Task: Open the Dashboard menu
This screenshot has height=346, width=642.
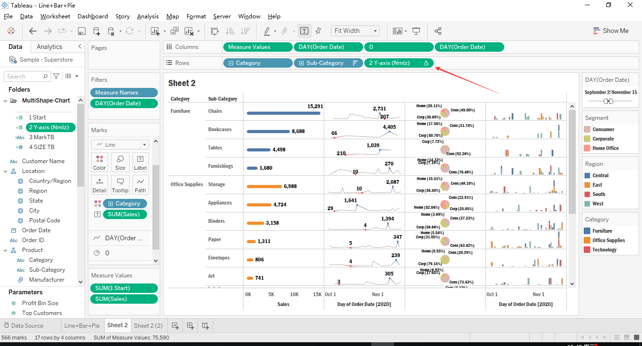Action: click(x=93, y=16)
